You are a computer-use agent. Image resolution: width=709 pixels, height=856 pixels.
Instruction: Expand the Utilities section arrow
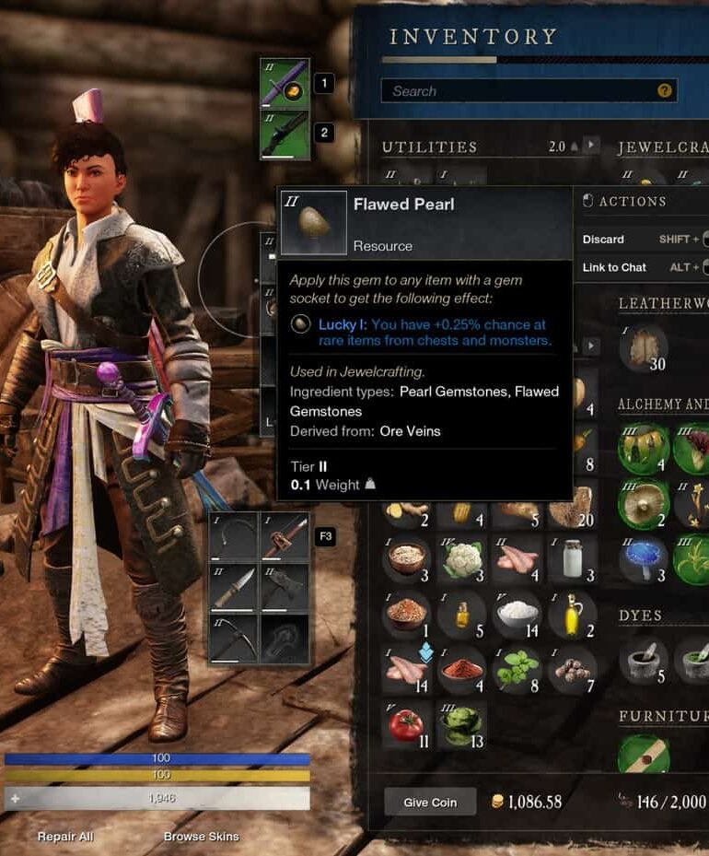pos(590,146)
